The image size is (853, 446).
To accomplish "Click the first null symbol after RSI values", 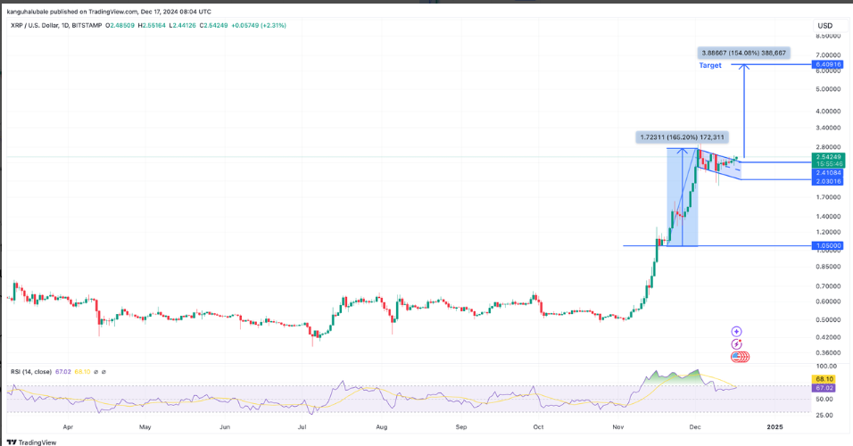I will point(95,372).
